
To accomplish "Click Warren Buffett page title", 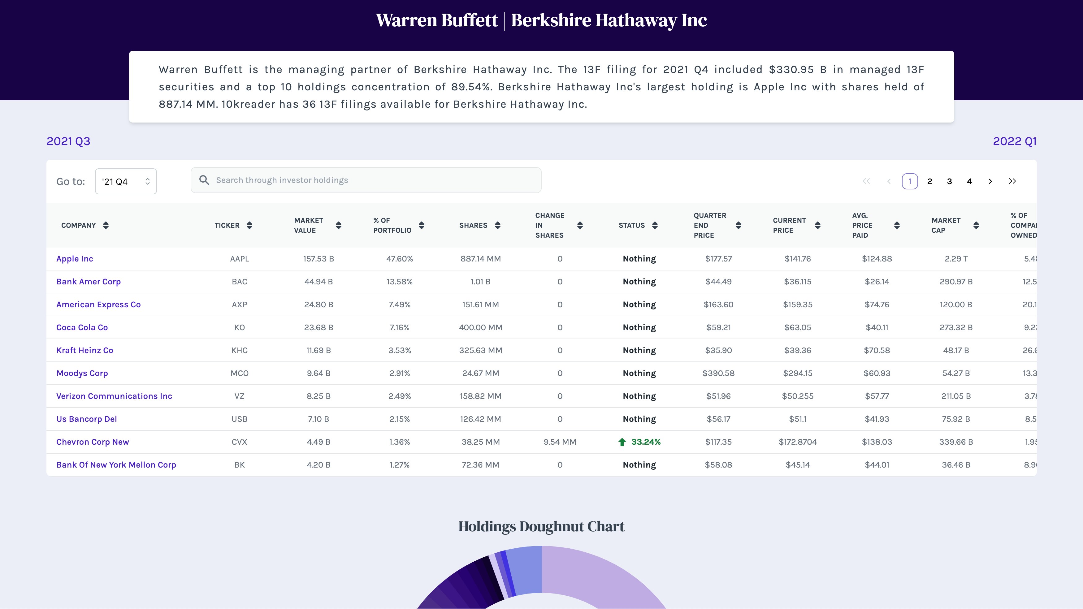I will coord(542,20).
